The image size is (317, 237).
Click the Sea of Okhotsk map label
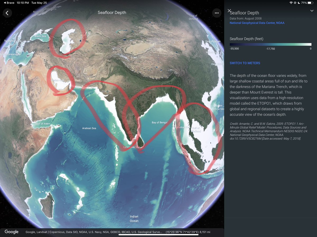click(193, 17)
